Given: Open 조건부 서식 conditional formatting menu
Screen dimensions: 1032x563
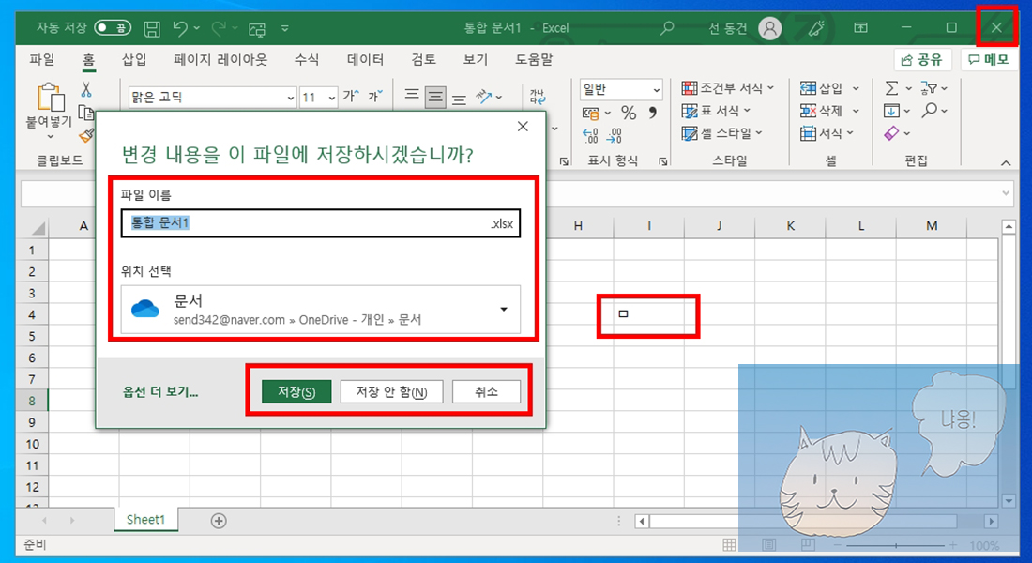Looking at the screenshot, I should click(x=728, y=87).
